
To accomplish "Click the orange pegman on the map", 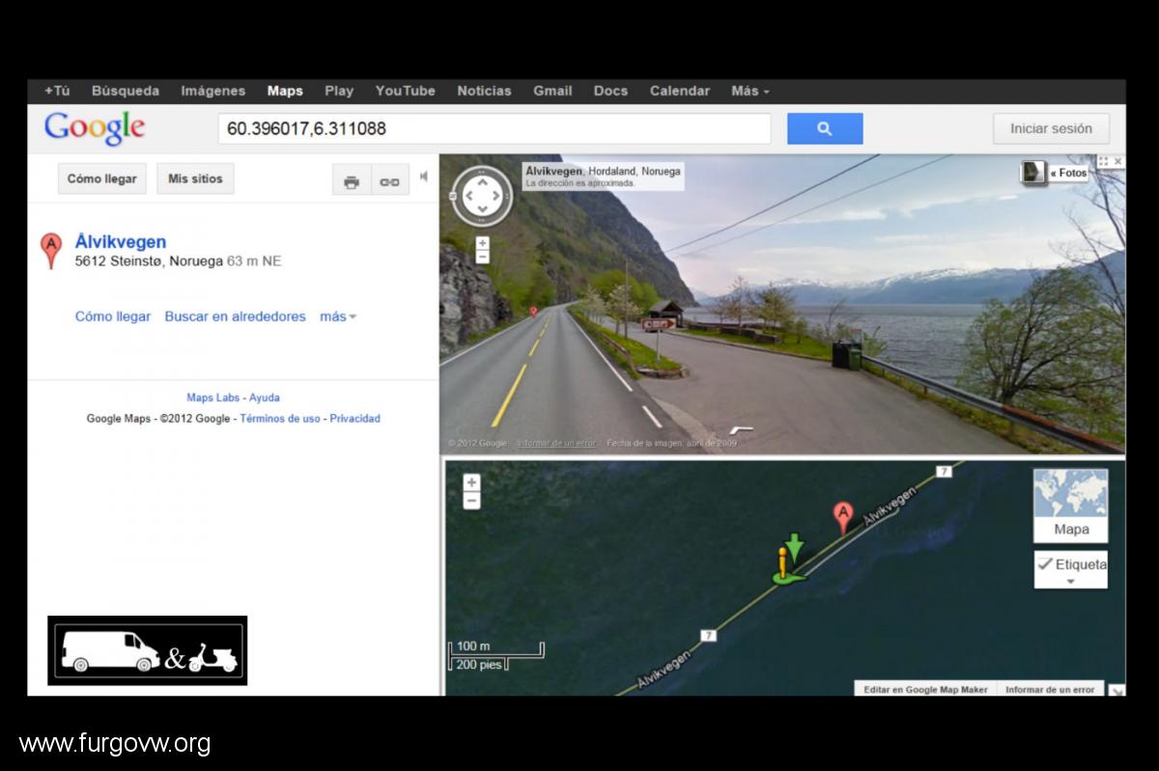I will pos(783,564).
